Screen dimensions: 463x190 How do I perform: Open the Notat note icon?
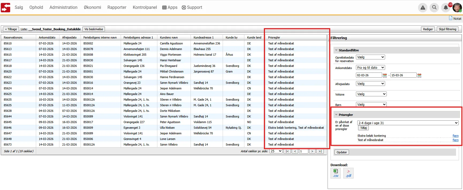point(451,18)
